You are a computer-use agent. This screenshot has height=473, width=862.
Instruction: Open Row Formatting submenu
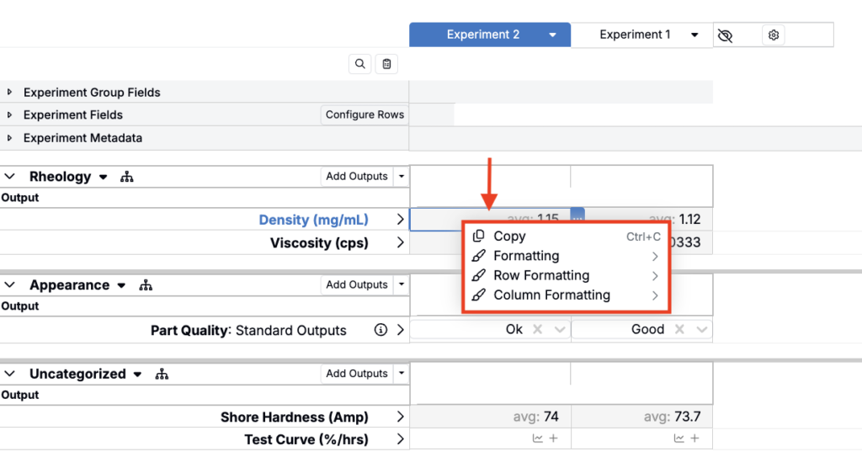[x=541, y=275]
